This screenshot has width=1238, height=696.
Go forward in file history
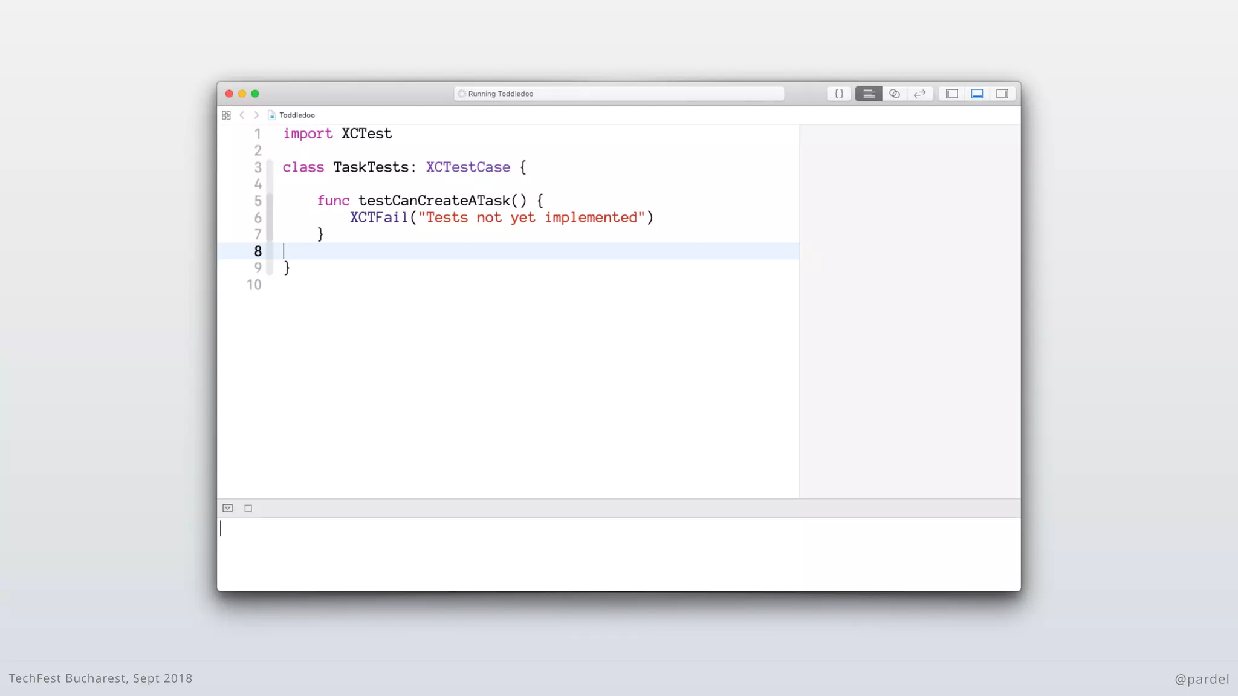pyautogui.click(x=256, y=115)
